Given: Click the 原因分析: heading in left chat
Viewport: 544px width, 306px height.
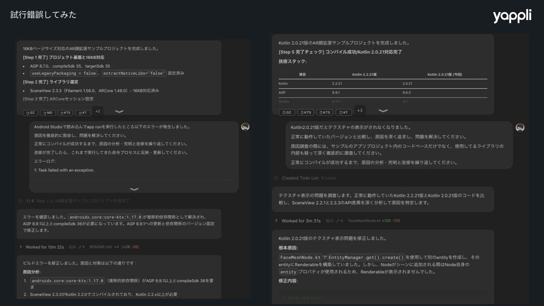Looking at the screenshot, I should (x=32, y=272).
